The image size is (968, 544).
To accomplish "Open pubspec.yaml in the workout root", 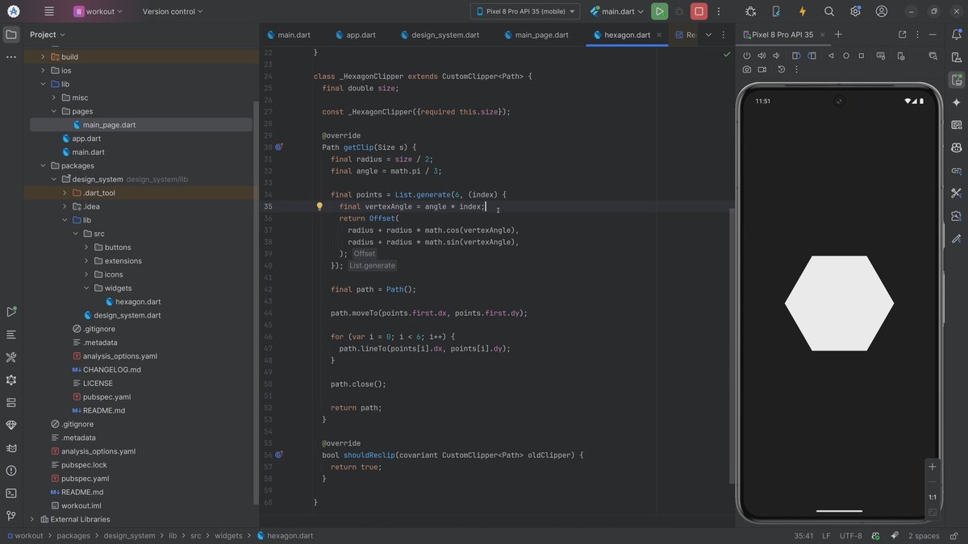I will tap(84, 479).
